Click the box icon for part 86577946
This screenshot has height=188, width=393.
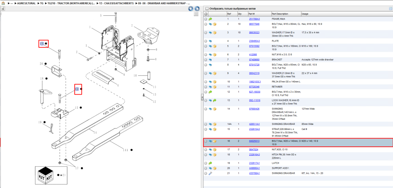tap(215, 24)
